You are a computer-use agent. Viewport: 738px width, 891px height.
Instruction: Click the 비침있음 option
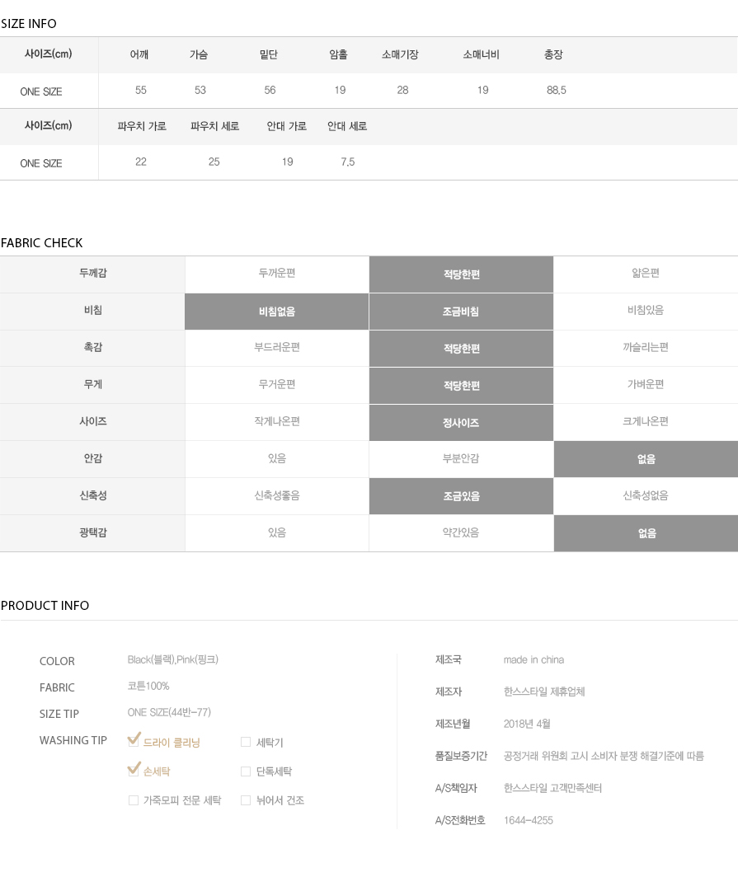pyautogui.click(x=646, y=310)
